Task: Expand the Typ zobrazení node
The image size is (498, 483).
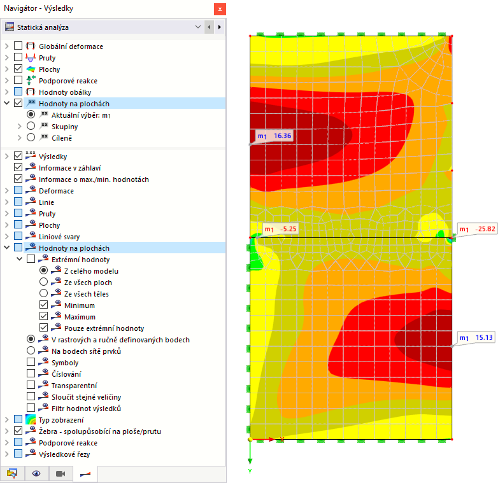Action: [x=6, y=419]
